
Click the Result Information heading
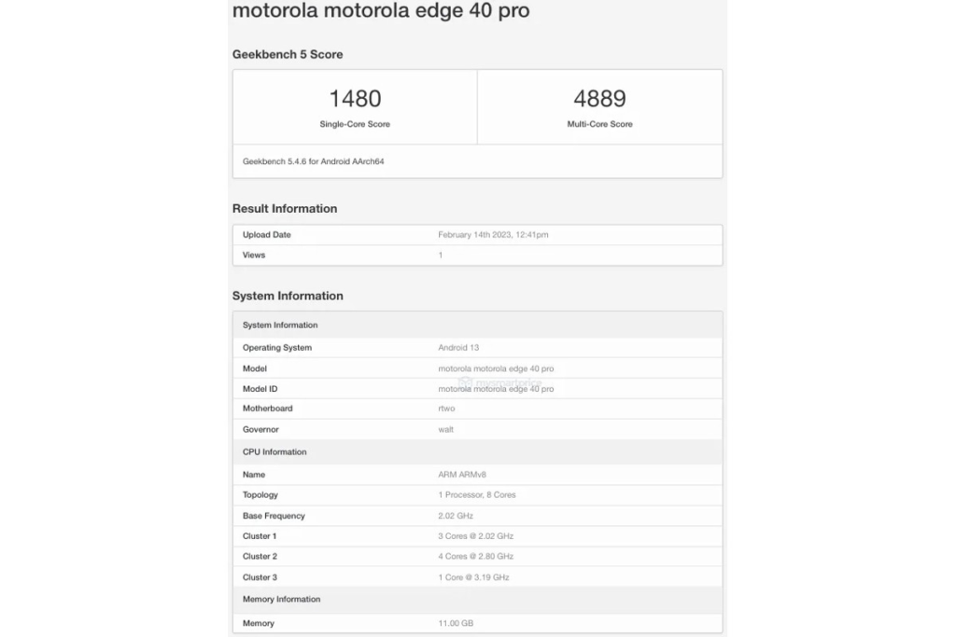coord(285,208)
